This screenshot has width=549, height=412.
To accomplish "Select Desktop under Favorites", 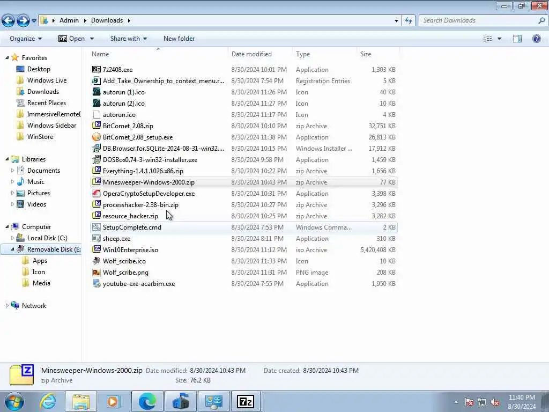I will tap(39, 69).
